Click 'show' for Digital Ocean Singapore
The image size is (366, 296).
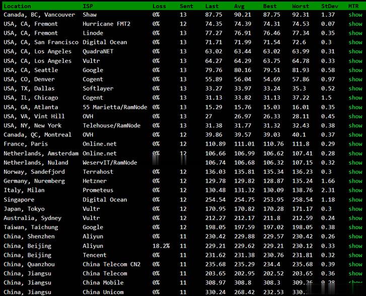pyautogui.click(x=355, y=199)
